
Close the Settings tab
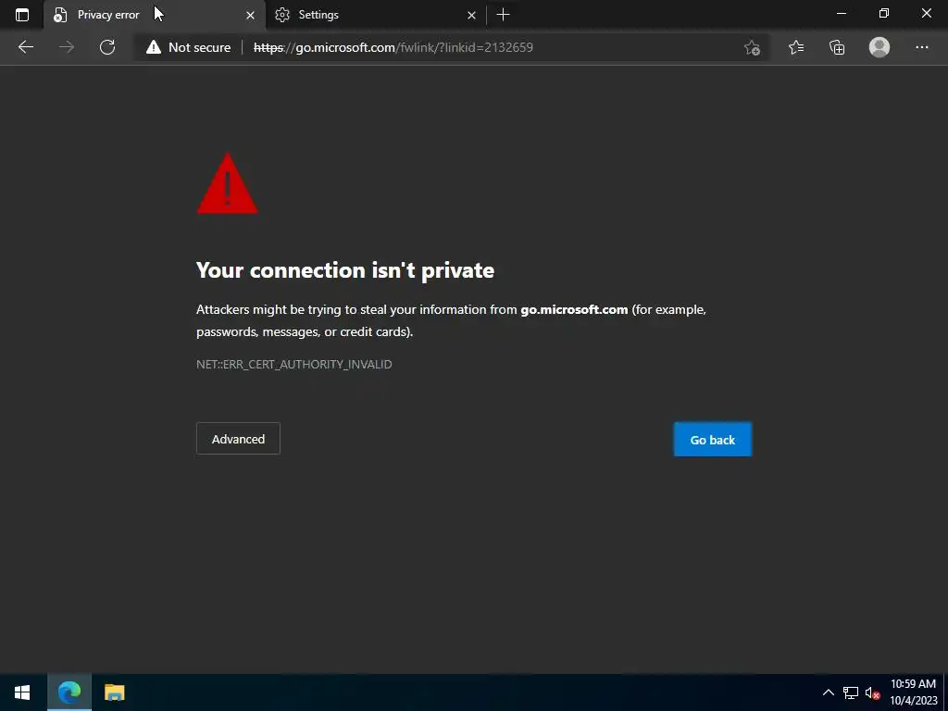[471, 15]
